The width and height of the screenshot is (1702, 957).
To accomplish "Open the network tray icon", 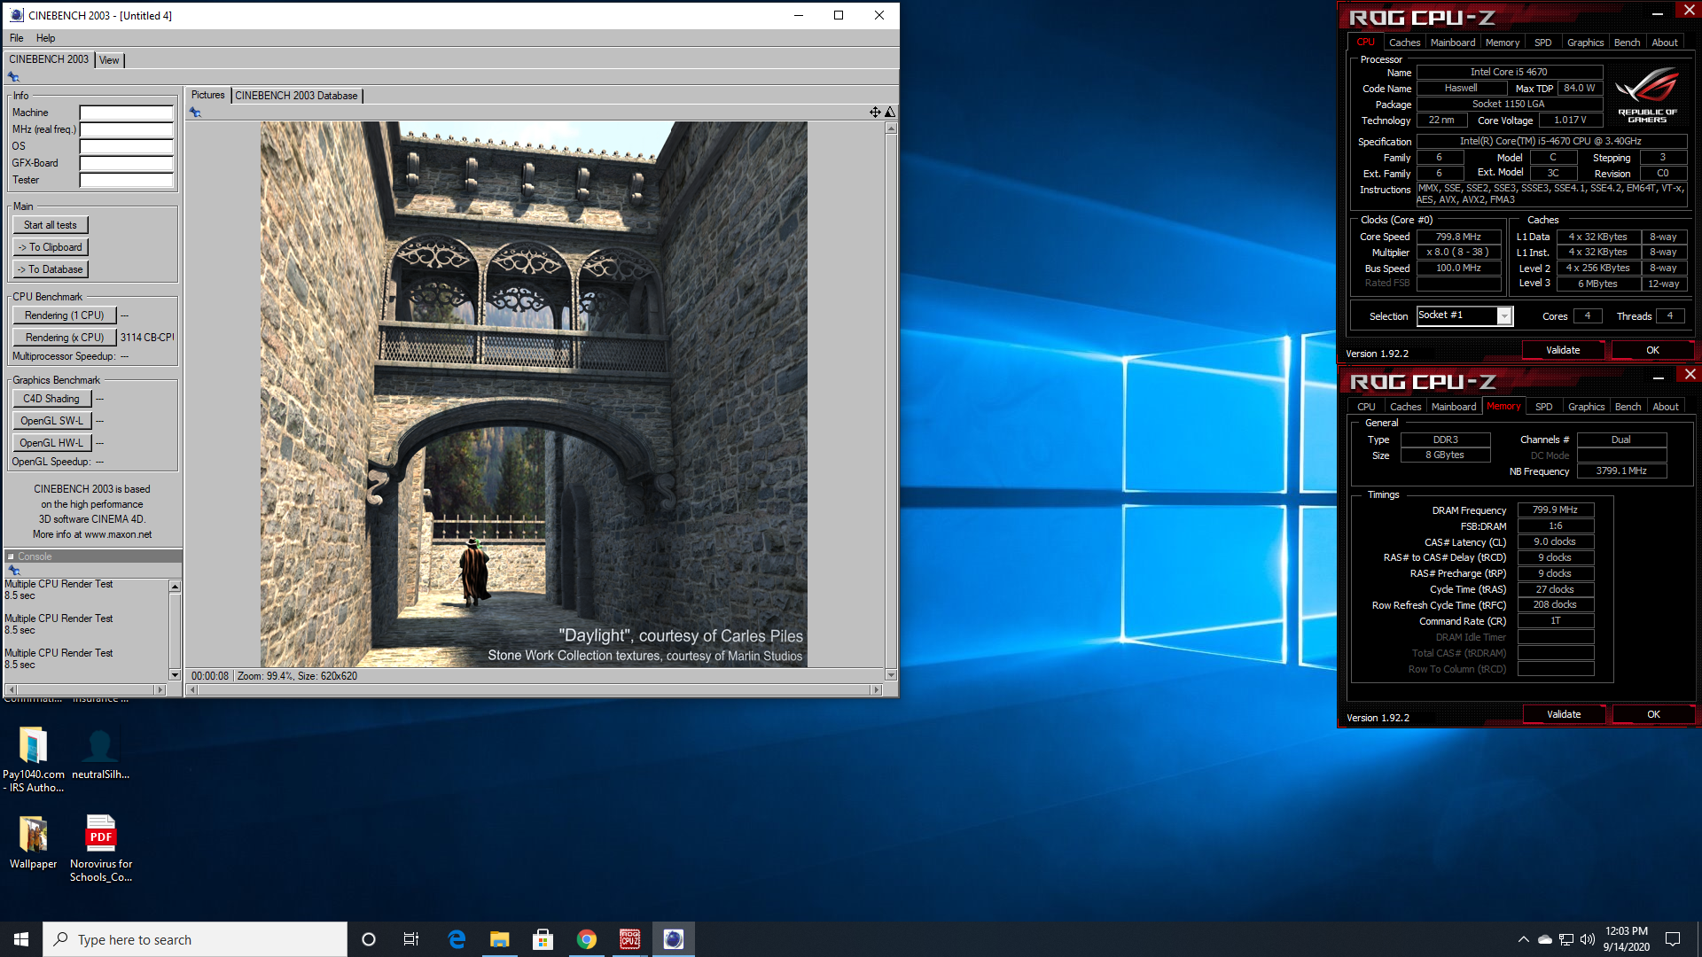I will (x=1566, y=939).
